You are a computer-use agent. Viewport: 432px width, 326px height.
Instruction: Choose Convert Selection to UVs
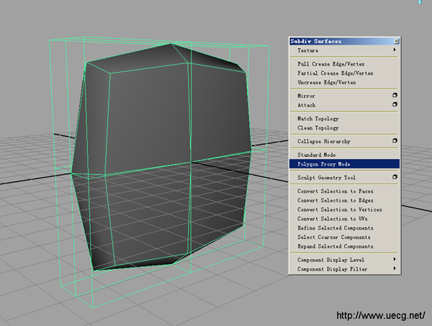coord(344,219)
